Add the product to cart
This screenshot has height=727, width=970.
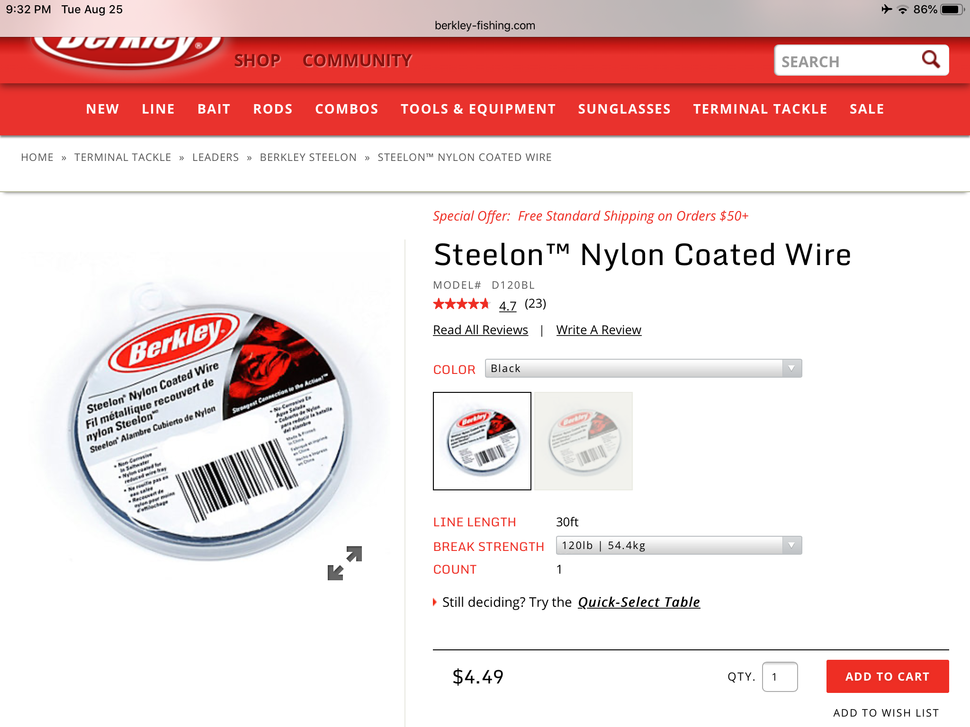point(888,676)
